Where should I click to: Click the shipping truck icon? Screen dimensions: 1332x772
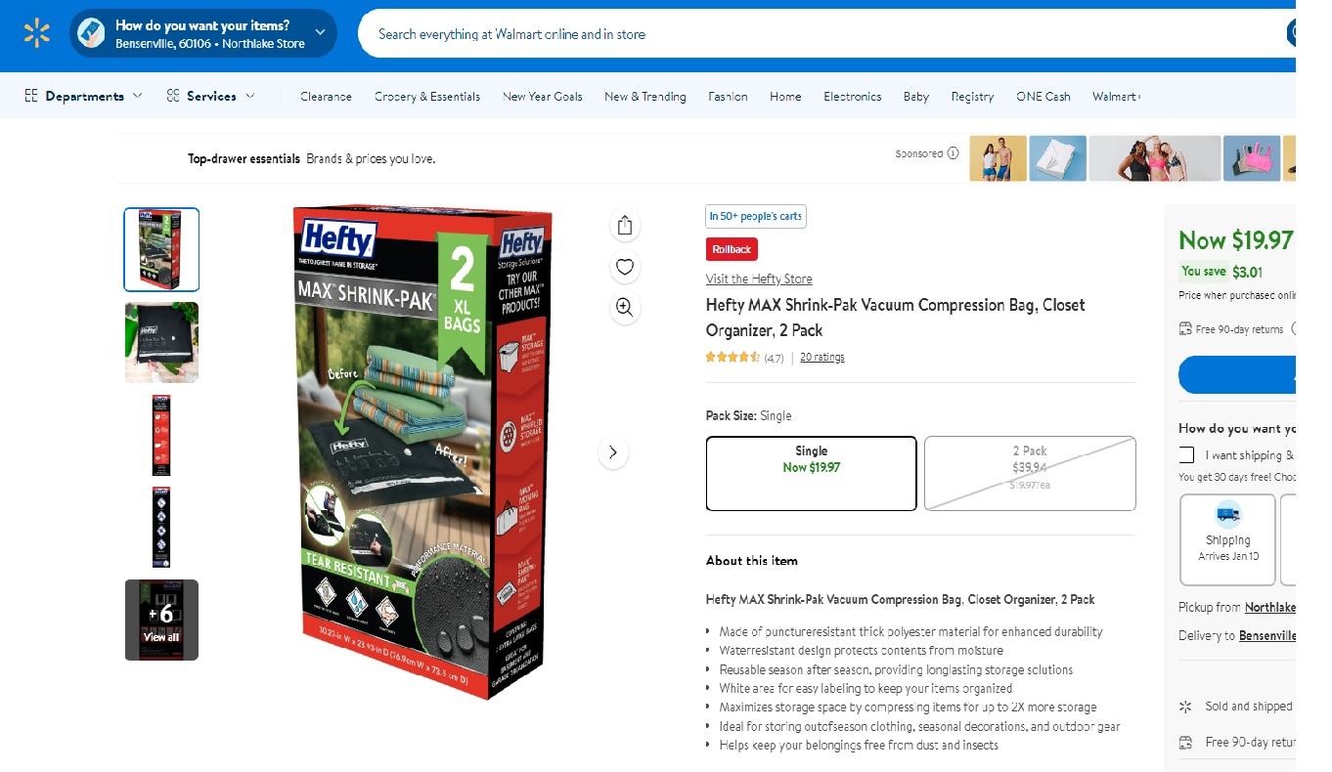(x=1227, y=514)
